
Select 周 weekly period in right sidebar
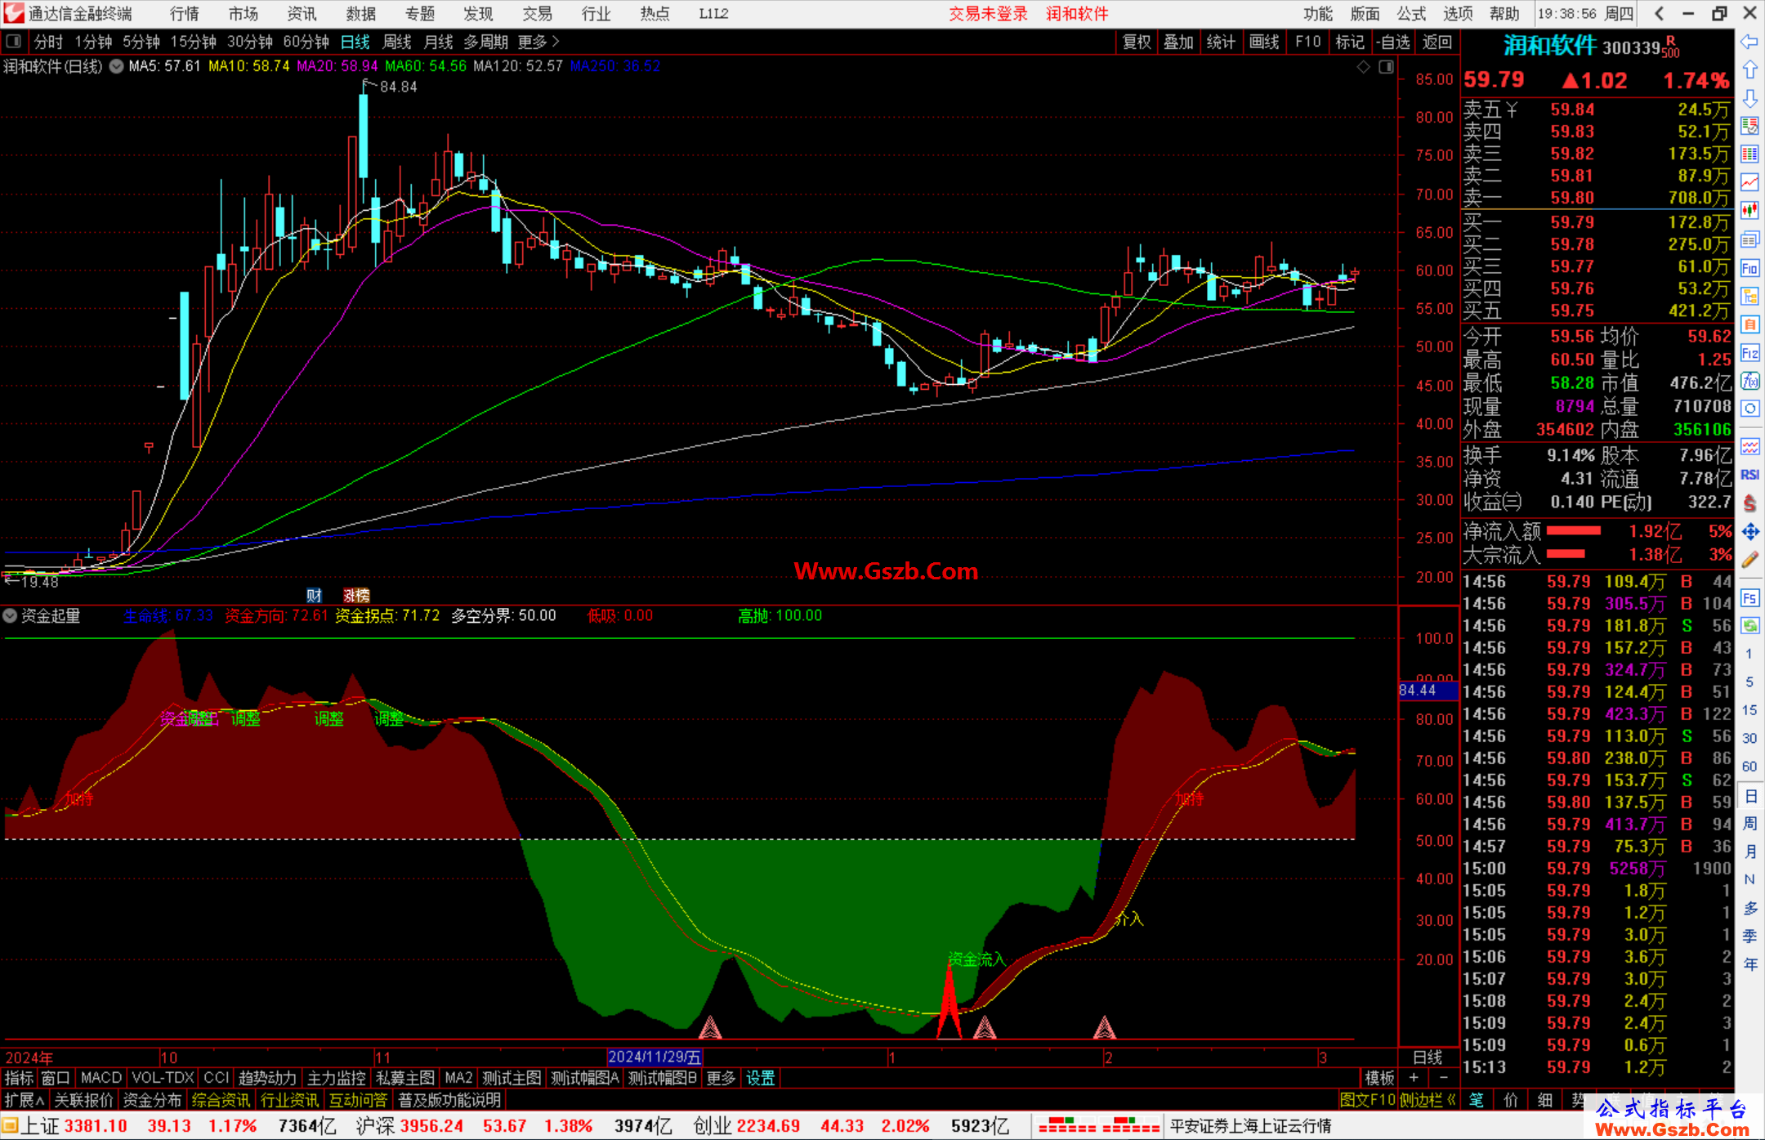[x=1749, y=823]
